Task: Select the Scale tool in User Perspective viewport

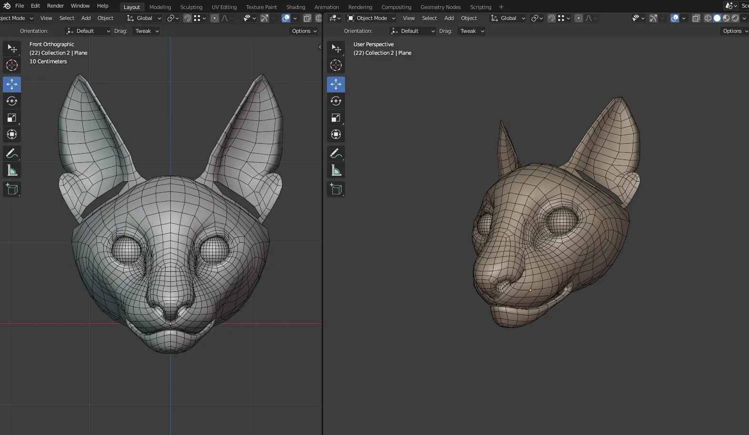Action: (336, 118)
